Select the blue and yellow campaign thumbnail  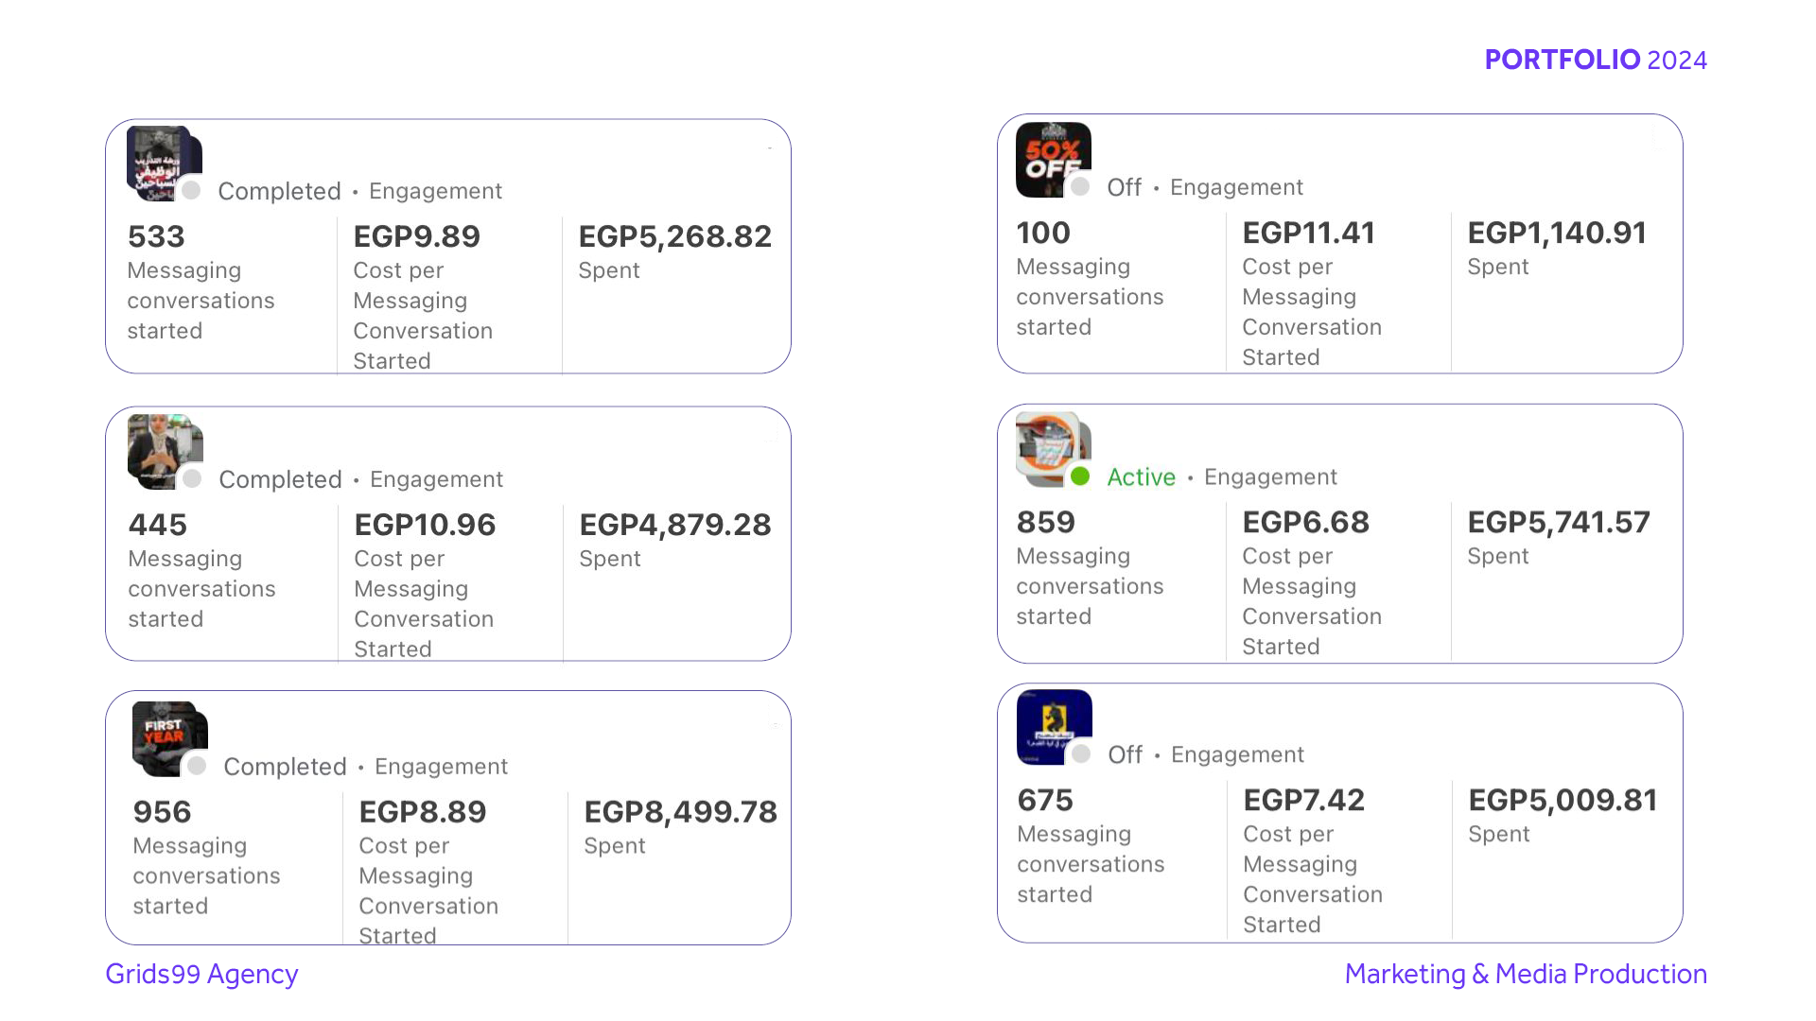pyautogui.click(x=1054, y=726)
